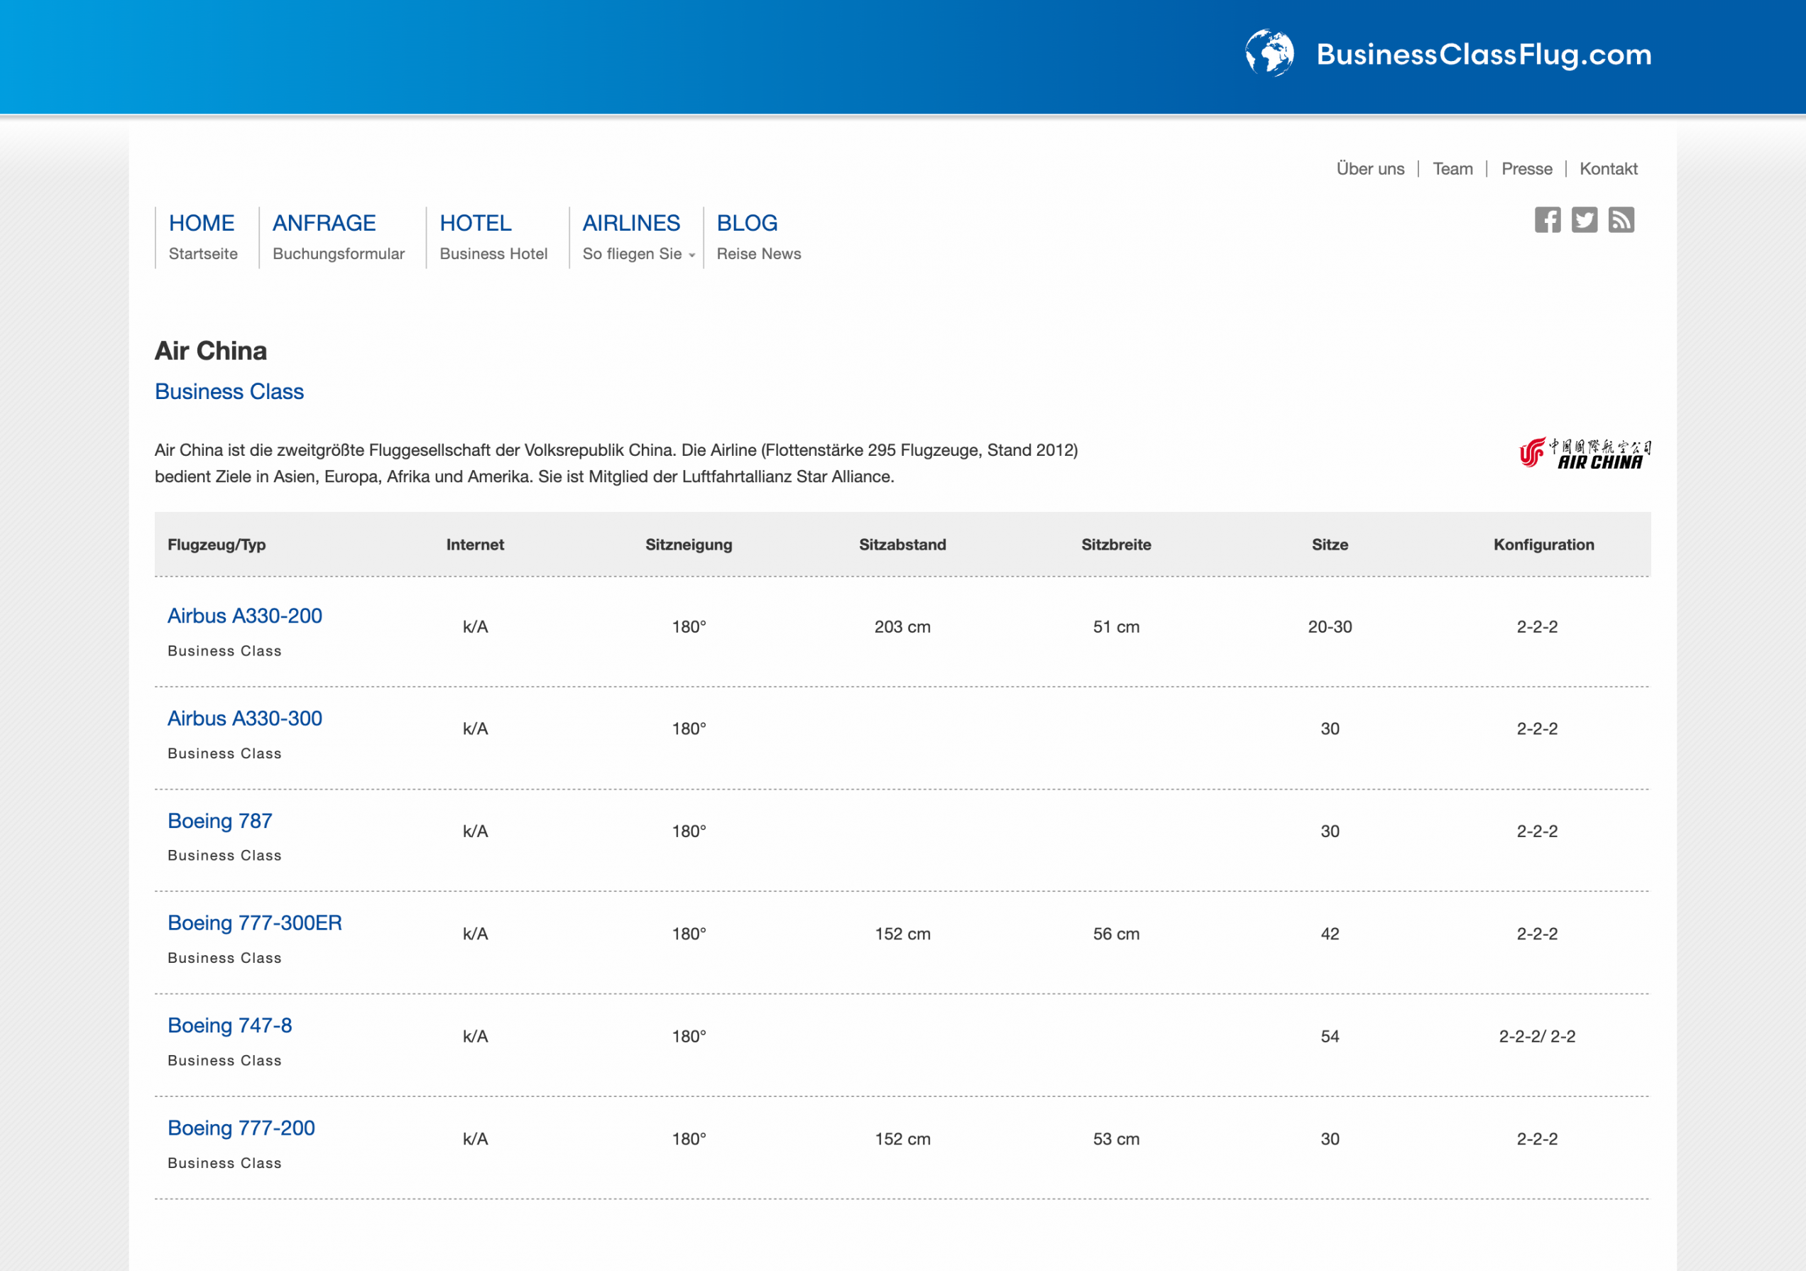Go to the HOTEL menu item
This screenshot has width=1806, height=1271.
pyautogui.click(x=475, y=224)
